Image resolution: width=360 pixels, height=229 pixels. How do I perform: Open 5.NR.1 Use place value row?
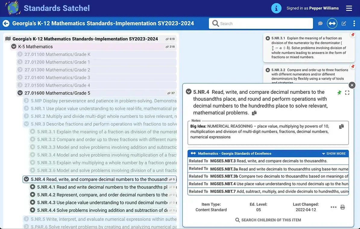pos(100,109)
